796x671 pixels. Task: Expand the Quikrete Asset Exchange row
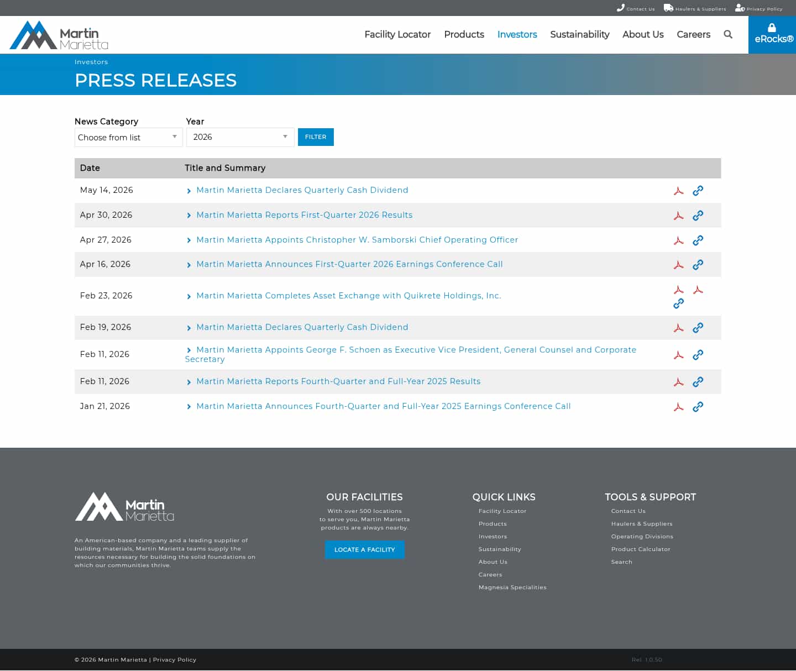pyautogui.click(x=189, y=296)
